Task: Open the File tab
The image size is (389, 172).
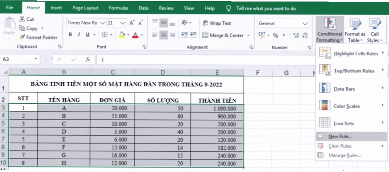Action: coord(10,8)
